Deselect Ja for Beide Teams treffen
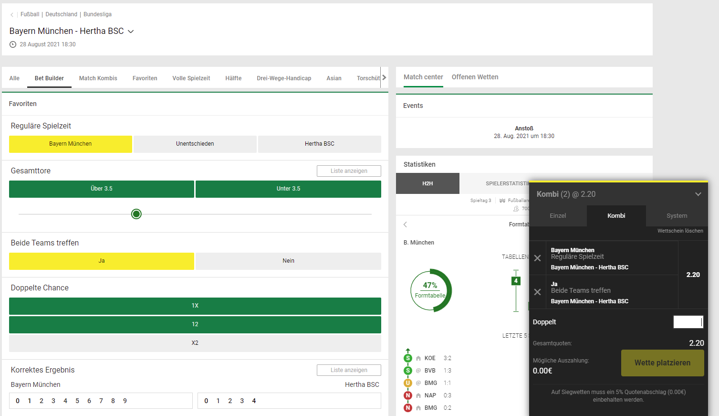Image resolution: width=719 pixels, height=416 pixels. pos(102,261)
